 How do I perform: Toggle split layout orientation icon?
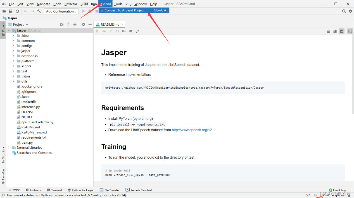click(x=350, y=31)
